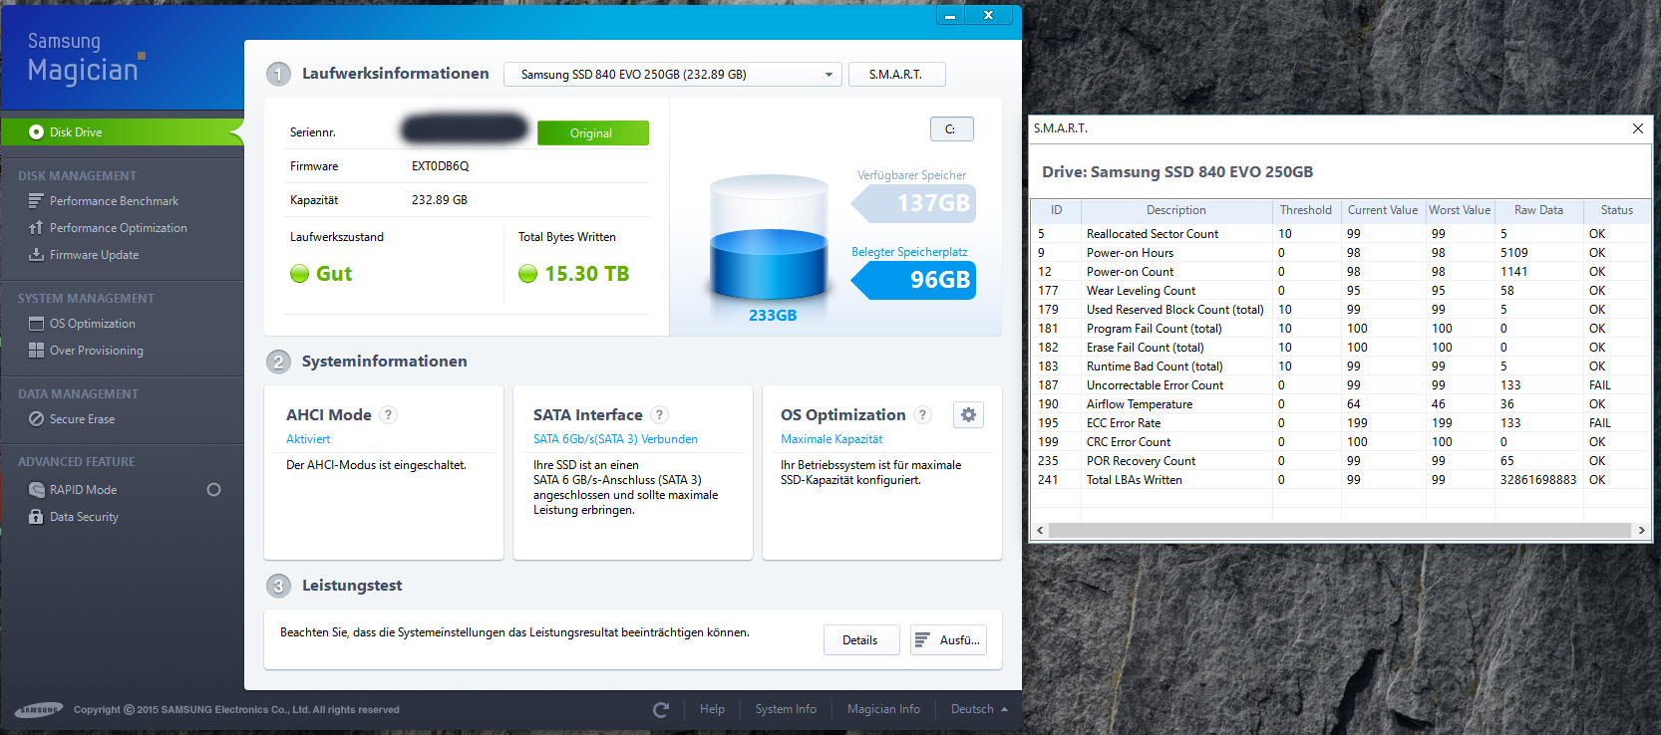1661x735 pixels.
Task: Click the left arrow of S.M.A.R.T. scrollbar
Action: (1040, 530)
